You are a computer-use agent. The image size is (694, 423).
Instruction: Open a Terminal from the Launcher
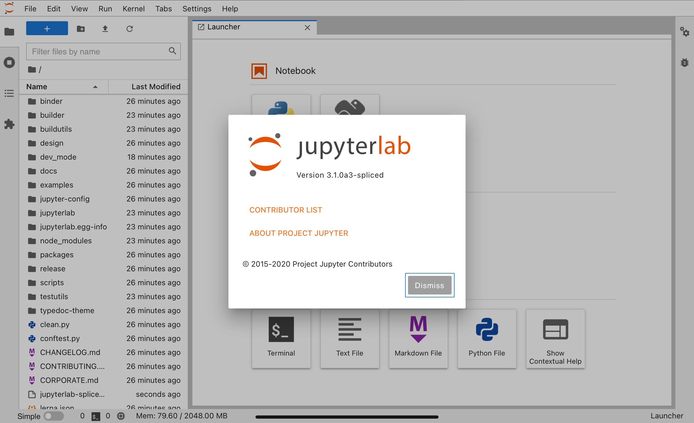pos(281,339)
